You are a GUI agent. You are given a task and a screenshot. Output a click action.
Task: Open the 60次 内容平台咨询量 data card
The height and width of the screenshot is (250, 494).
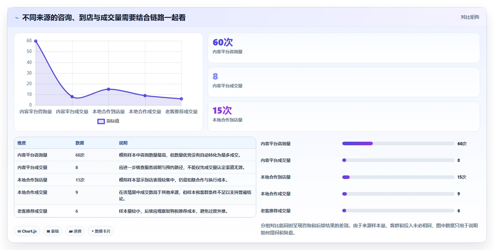(x=344, y=48)
